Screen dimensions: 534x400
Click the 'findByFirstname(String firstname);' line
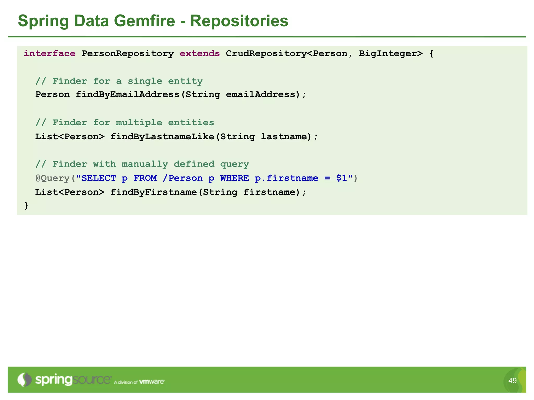pyautogui.click(x=171, y=192)
